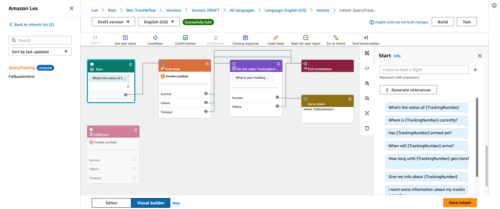Open the English (US) language dropdown

[x=159, y=22]
